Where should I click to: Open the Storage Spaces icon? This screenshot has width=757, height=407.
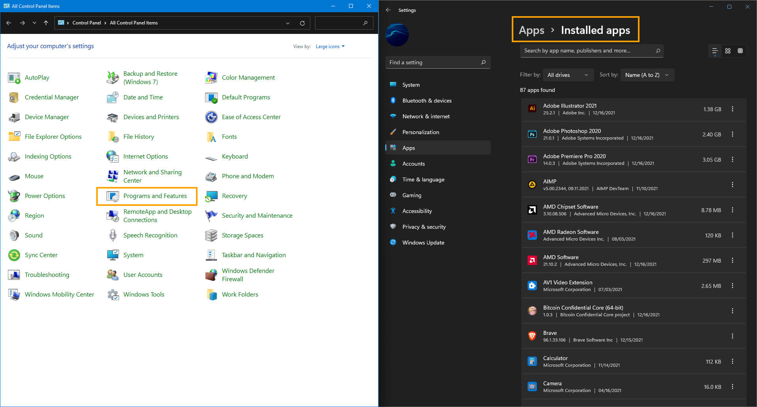point(211,235)
